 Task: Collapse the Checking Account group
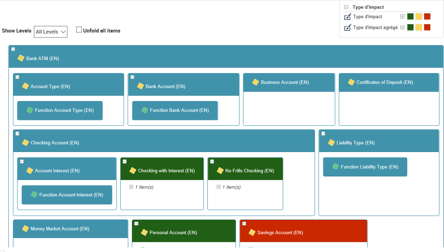coord(17,134)
